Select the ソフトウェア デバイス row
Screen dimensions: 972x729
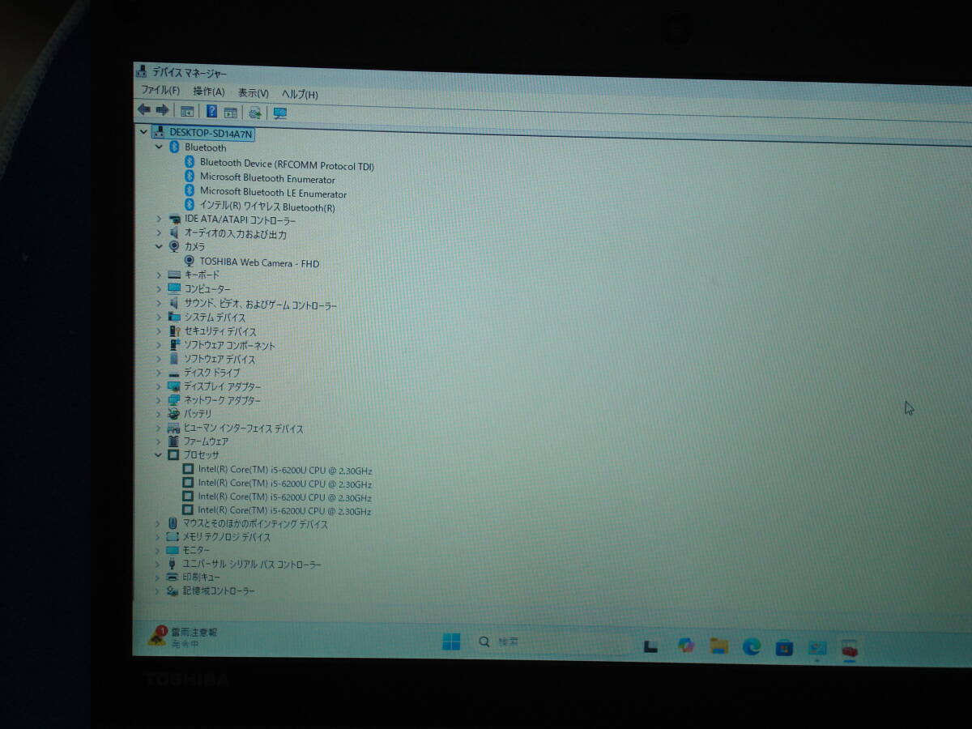tap(219, 359)
